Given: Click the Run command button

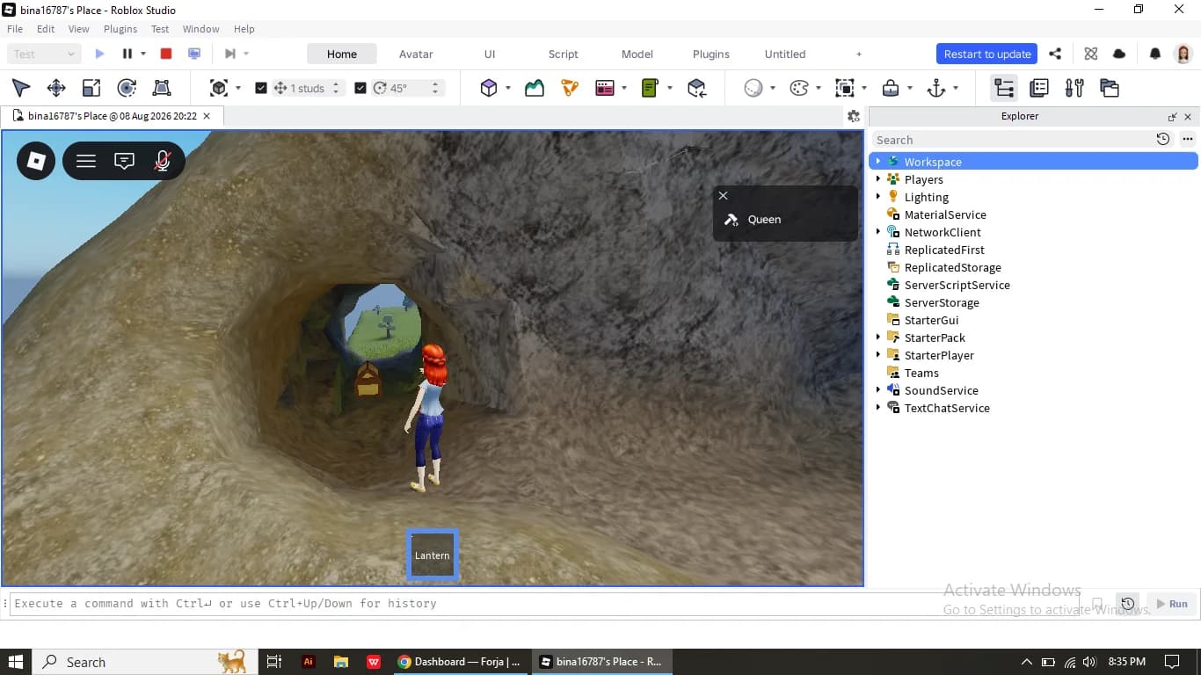Looking at the screenshot, I should [1172, 604].
